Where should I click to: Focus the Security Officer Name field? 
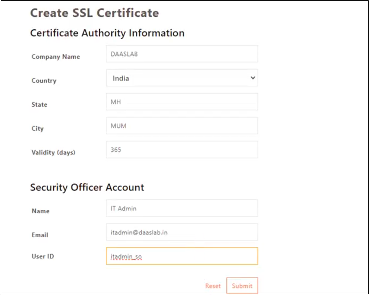(x=182, y=208)
